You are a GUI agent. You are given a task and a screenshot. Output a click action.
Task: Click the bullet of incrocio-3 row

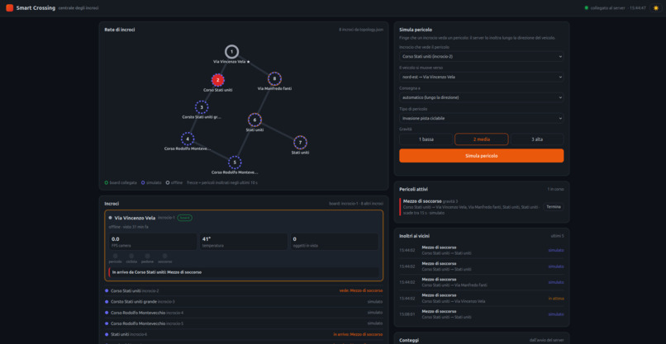(x=107, y=302)
